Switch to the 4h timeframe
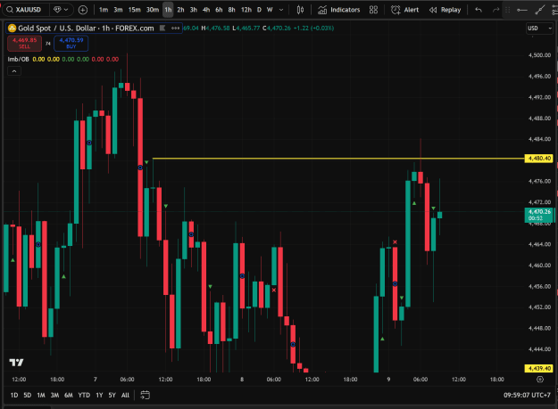The width and height of the screenshot is (558, 409). tap(206, 10)
